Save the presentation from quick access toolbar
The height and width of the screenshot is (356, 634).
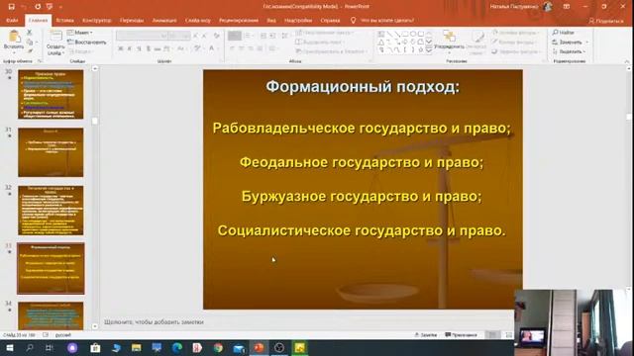click(x=11, y=7)
